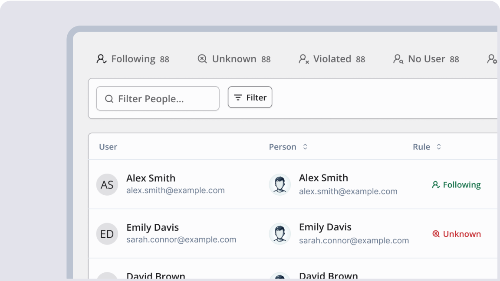The image size is (500, 281).
Task: Click the Unknown tab circle-x icon
Action: (202, 59)
